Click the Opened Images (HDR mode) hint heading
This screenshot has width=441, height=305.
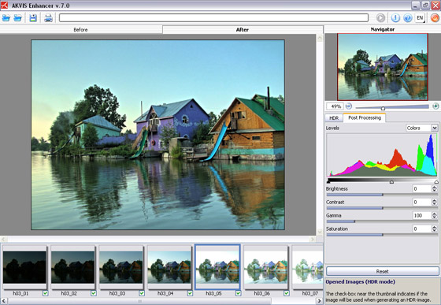tap(361, 281)
